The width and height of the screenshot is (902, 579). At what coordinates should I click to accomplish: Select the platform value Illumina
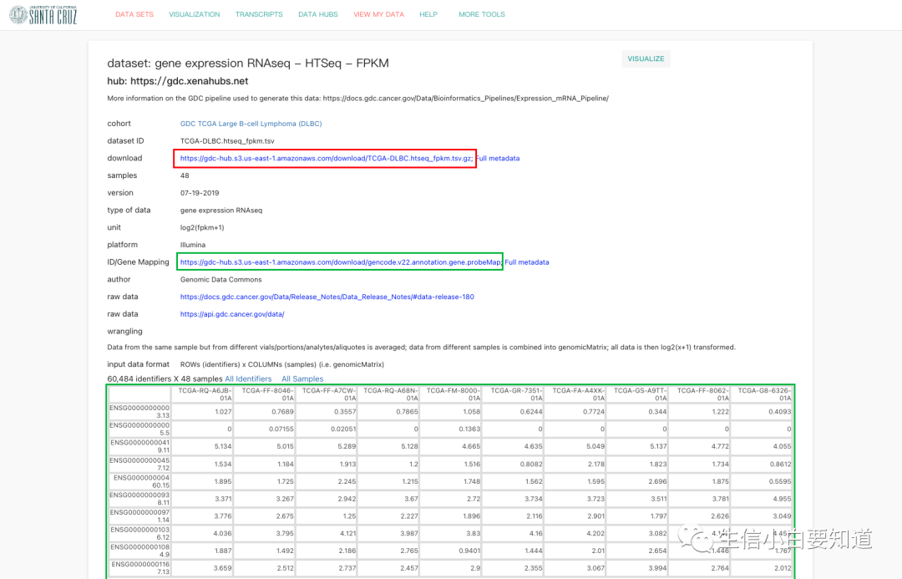coord(193,245)
